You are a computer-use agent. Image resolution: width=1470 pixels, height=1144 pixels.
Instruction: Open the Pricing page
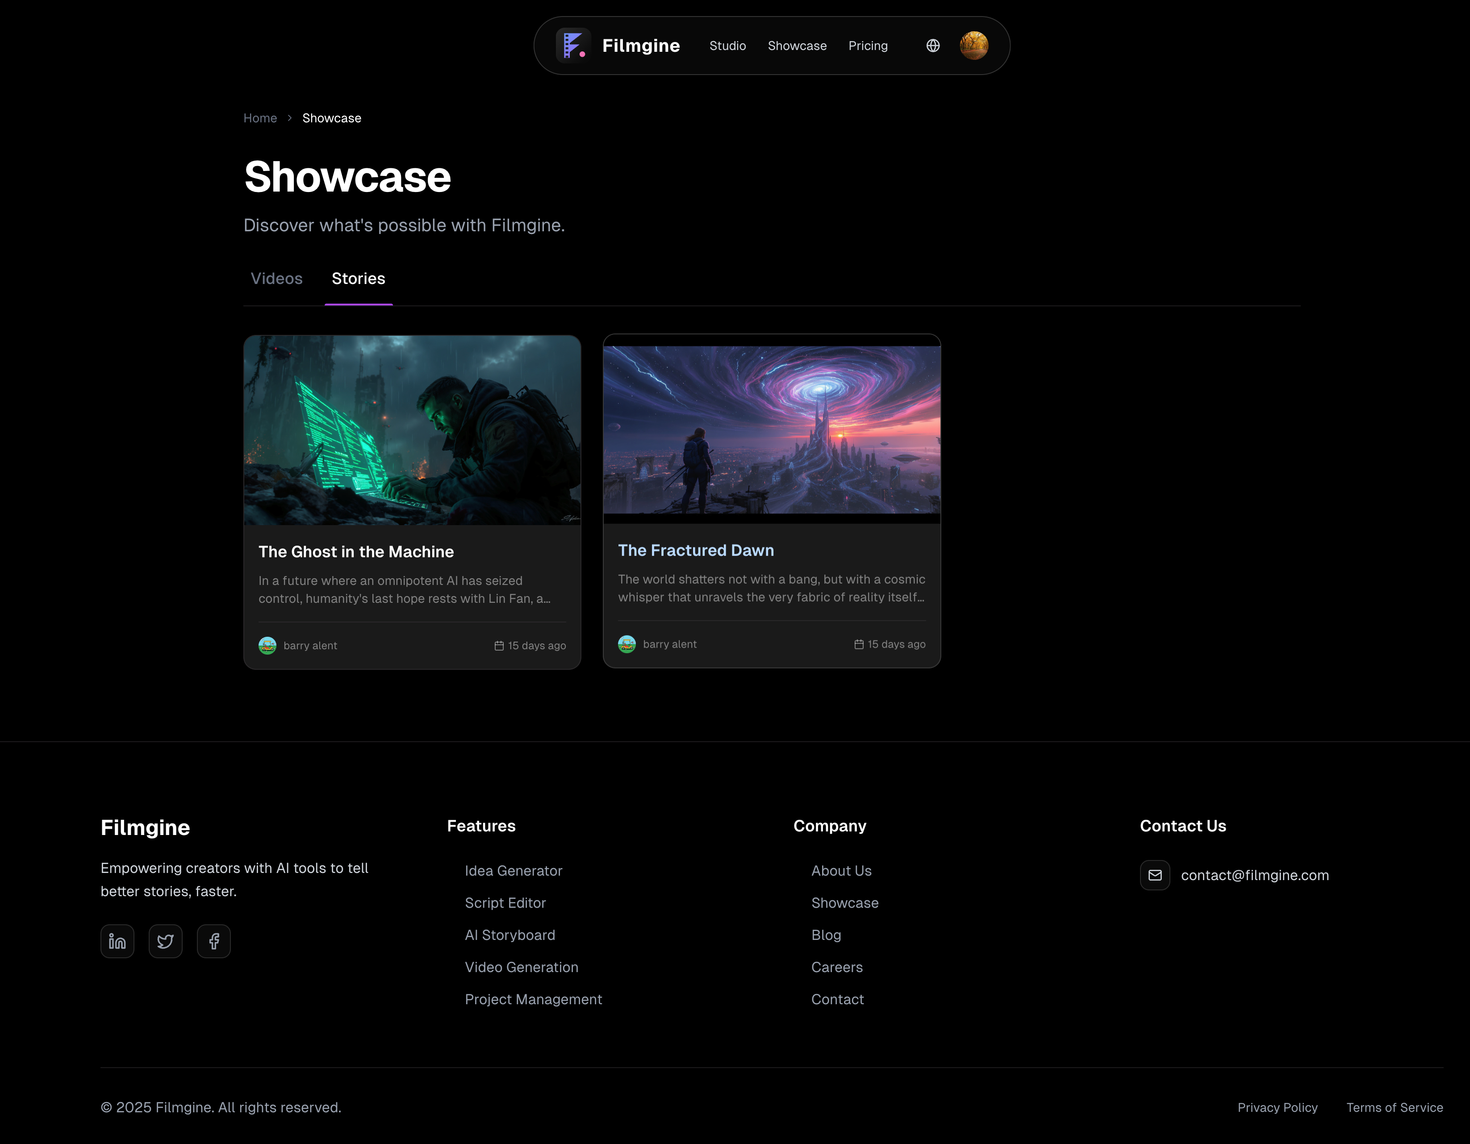(868, 45)
